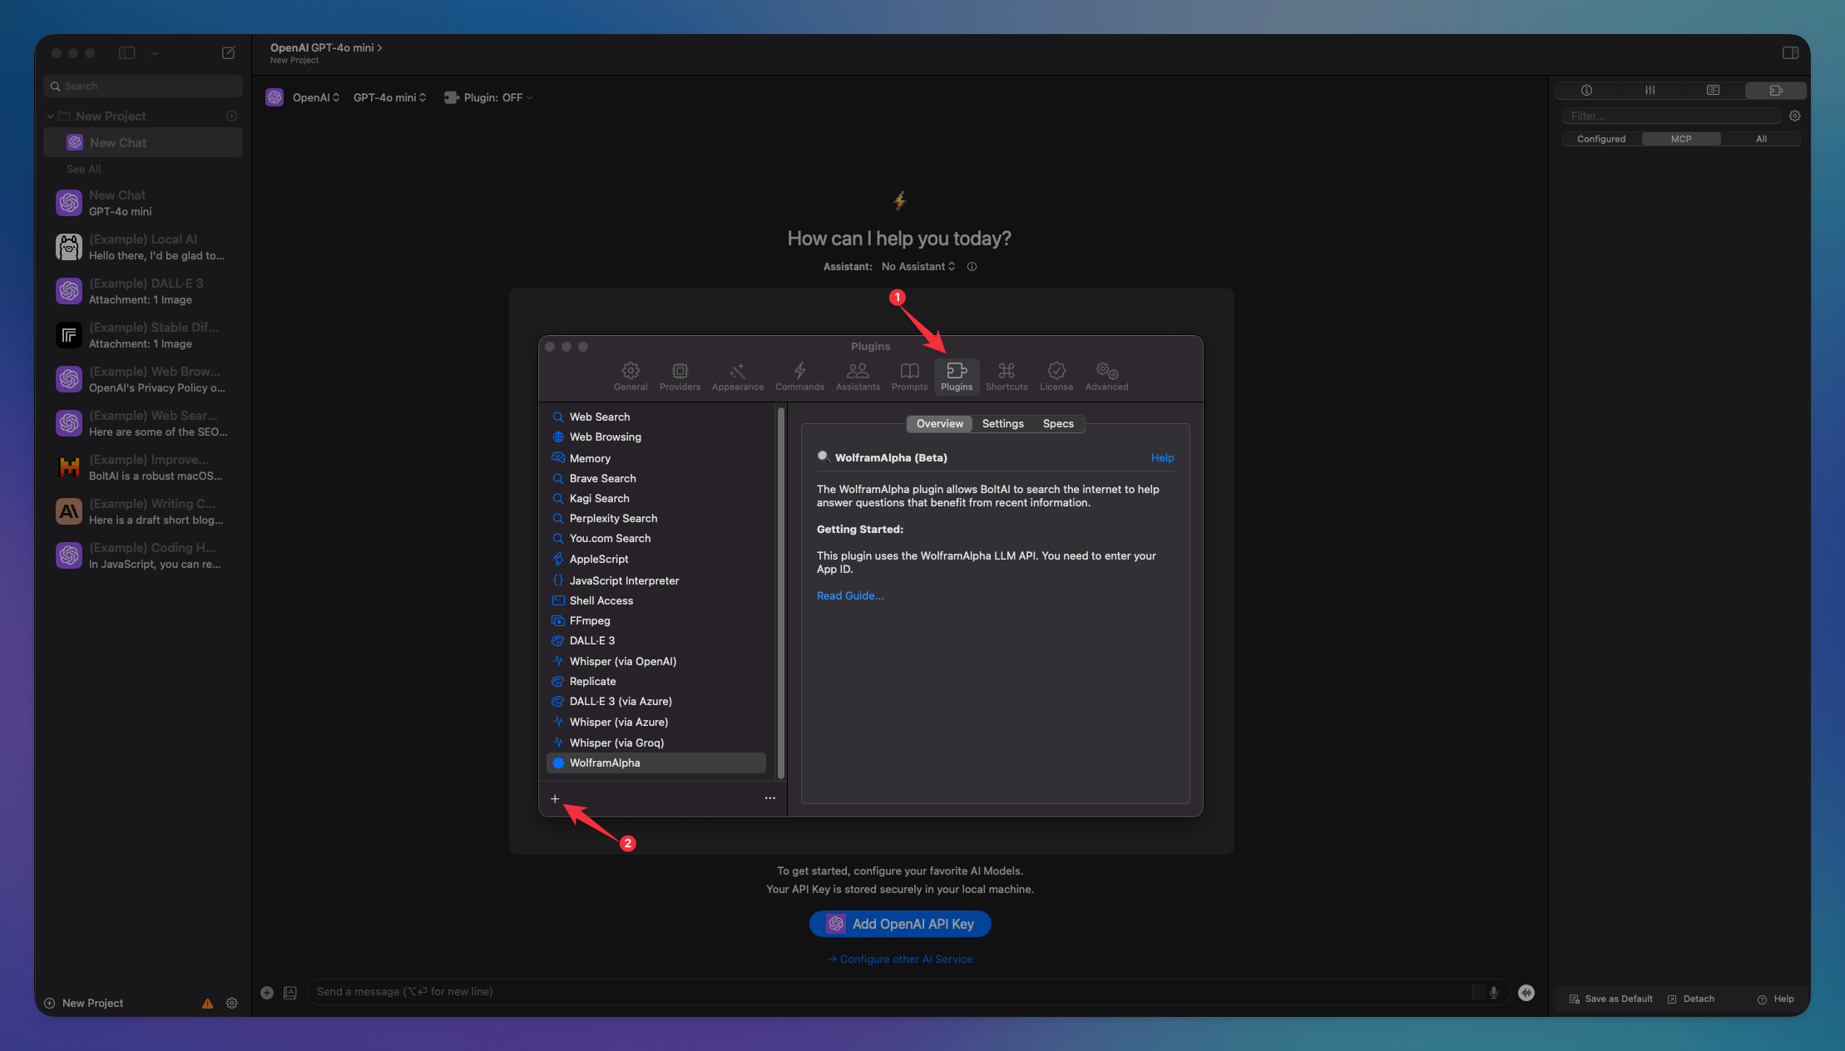The image size is (1845, 1051).
Task: Open the Appearance settings panel
Action: tap(737, 376)
